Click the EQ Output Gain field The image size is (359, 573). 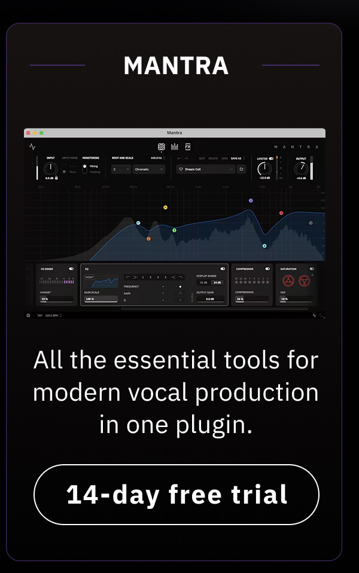pos(210,299)
